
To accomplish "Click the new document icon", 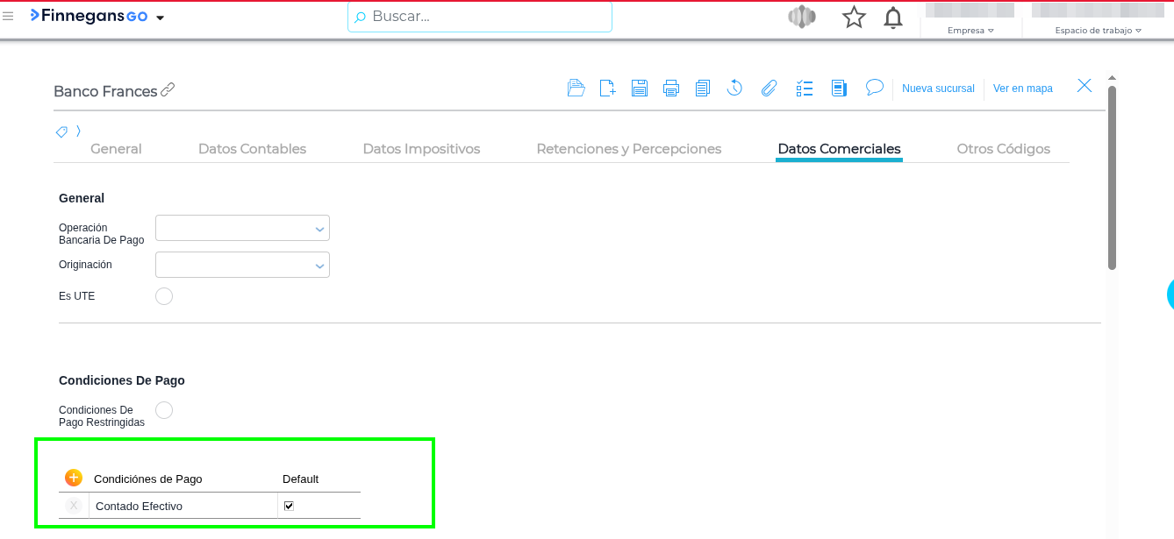I will pos(607,88).
